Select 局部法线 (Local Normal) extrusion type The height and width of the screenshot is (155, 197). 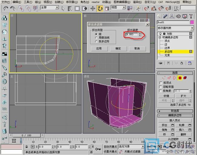pyautogui.click(x=96, y=38)
